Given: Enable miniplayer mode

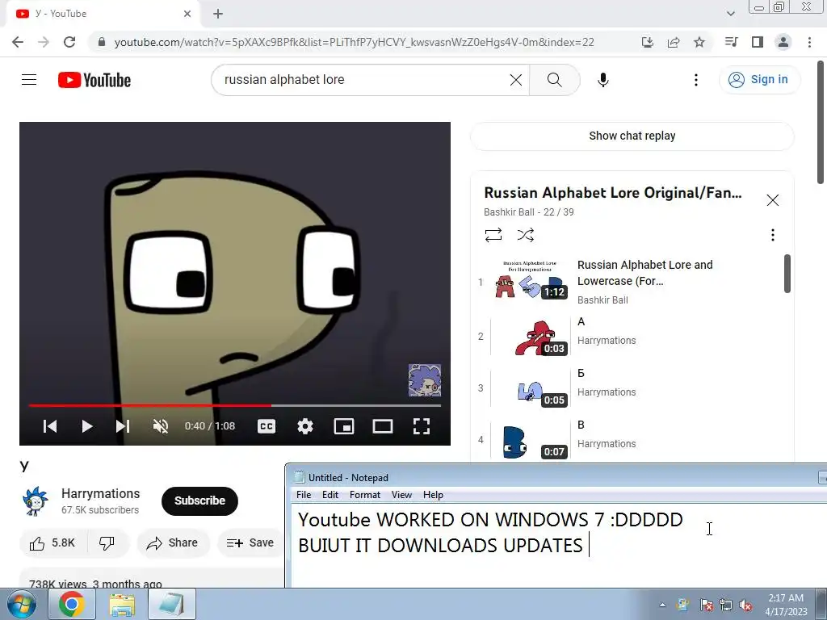Looking at the screenshot, I should (344, 426).
